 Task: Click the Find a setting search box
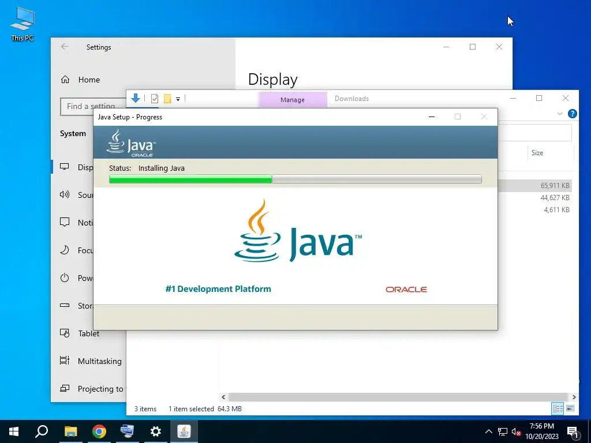93,107
